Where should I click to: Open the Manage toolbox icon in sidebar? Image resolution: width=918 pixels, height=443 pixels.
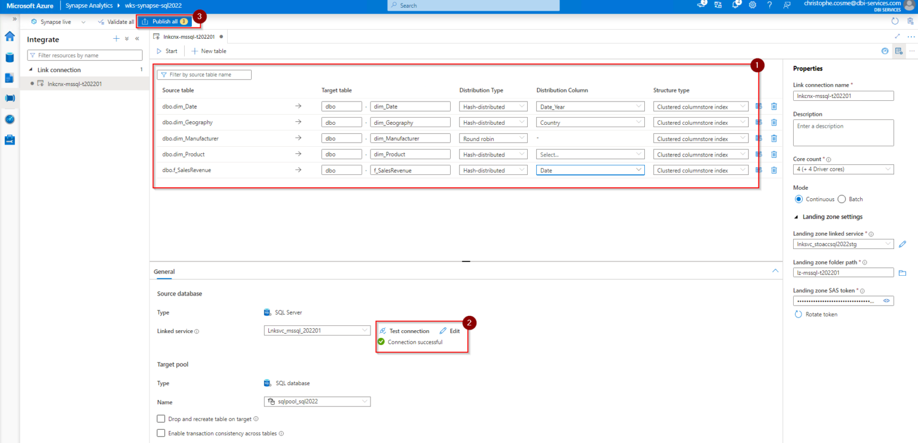click(x=10, y=140)
